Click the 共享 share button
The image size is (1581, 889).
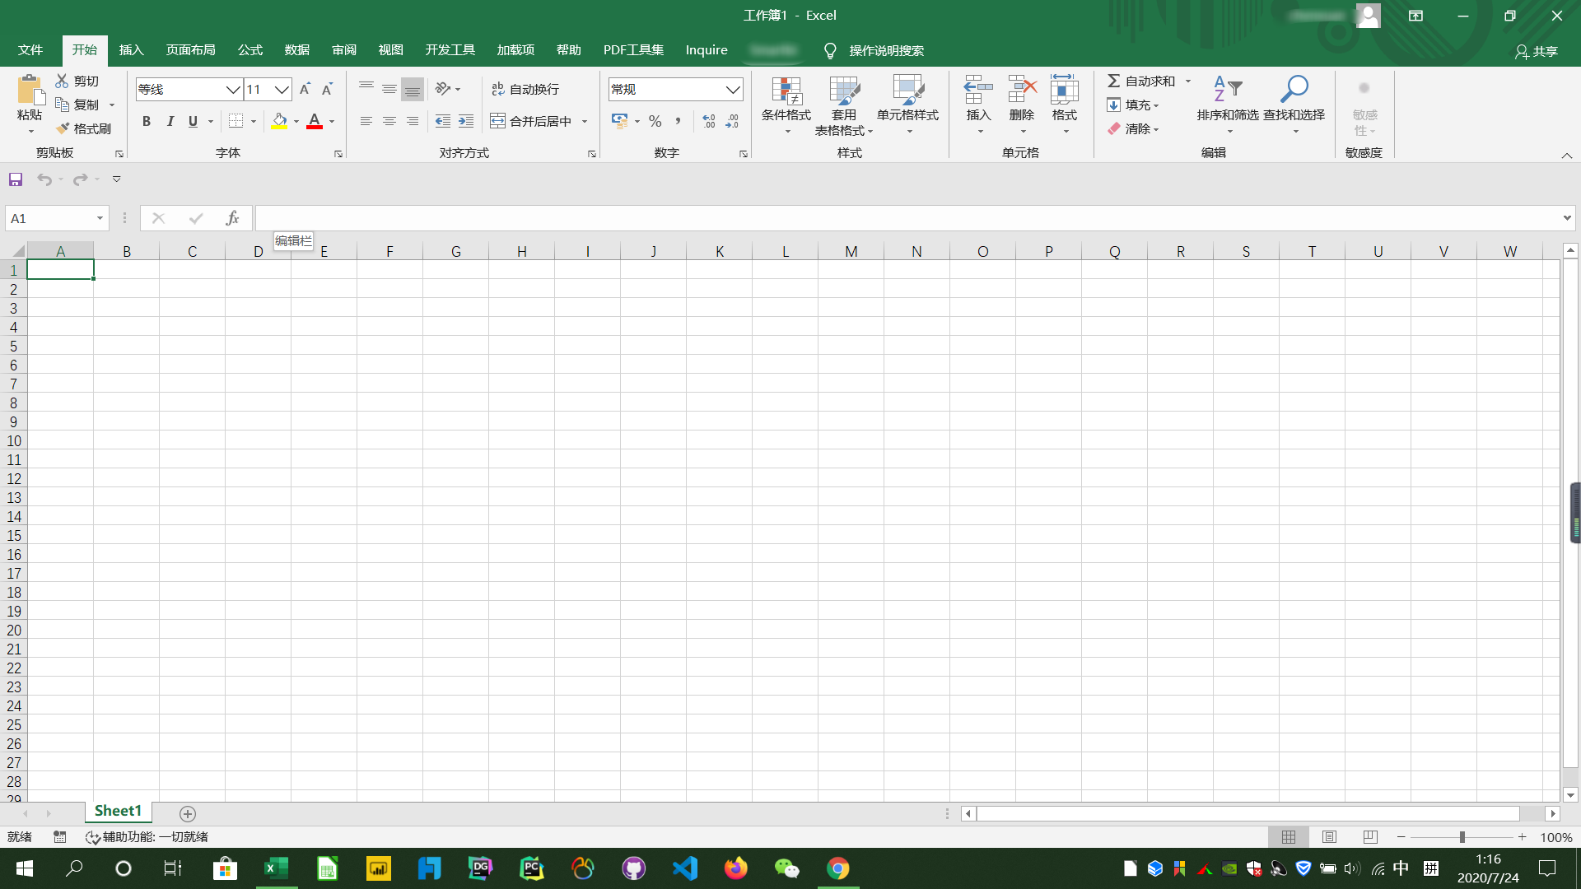point(1537,51)
